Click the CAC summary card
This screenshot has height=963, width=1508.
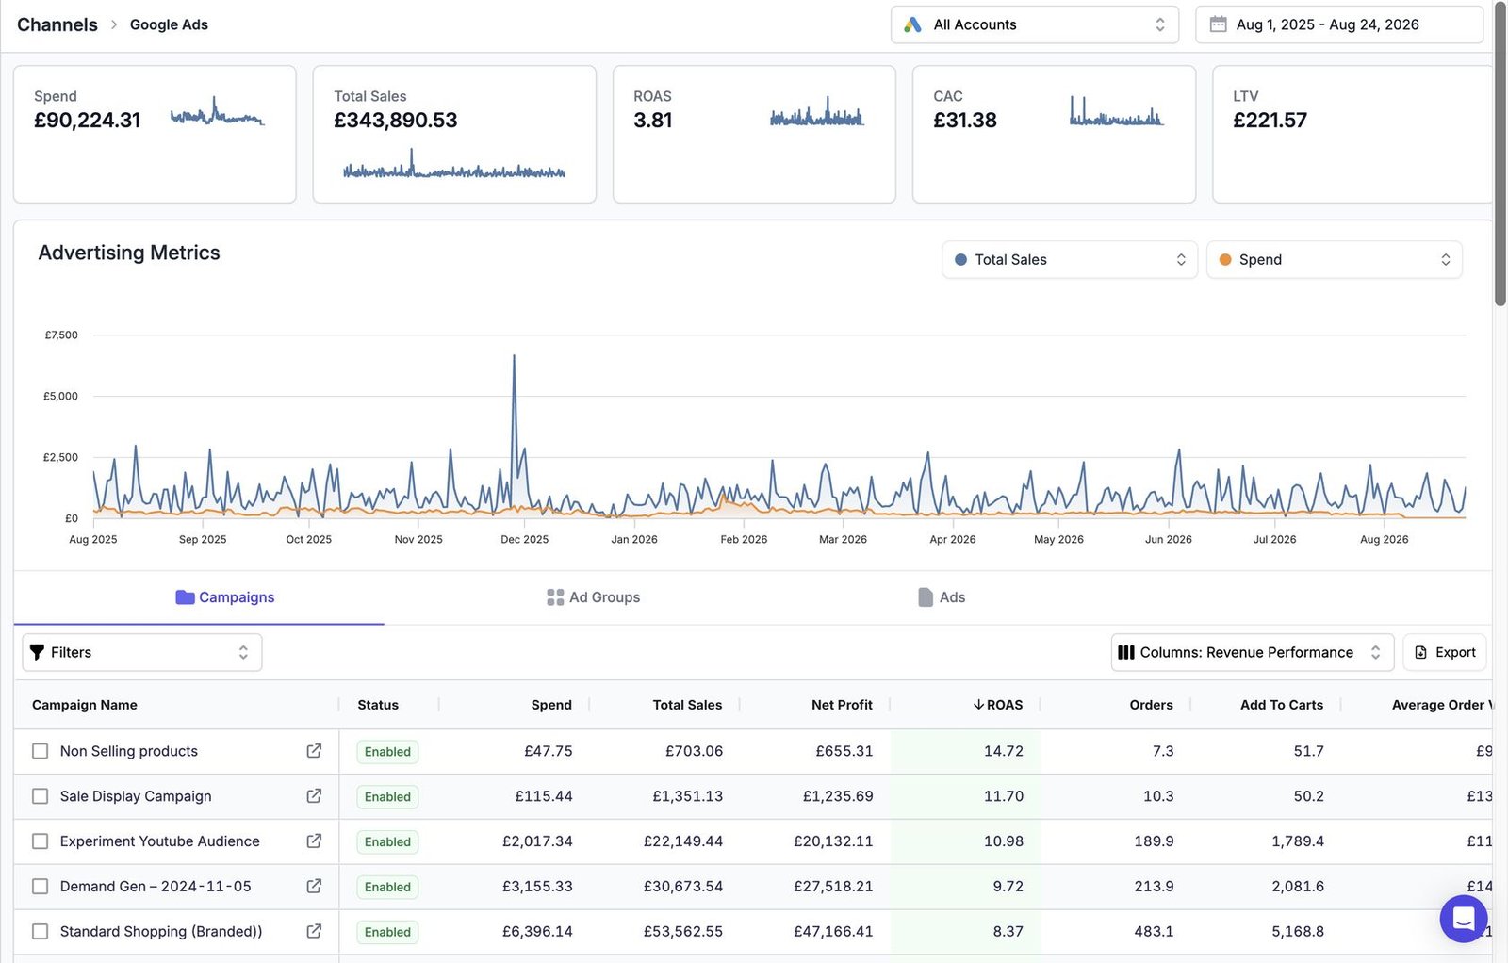(1054, 134)
